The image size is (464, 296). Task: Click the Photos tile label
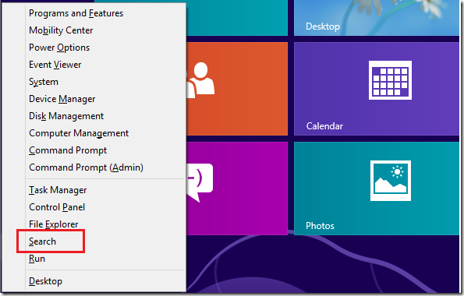click(x=320, y=226)
